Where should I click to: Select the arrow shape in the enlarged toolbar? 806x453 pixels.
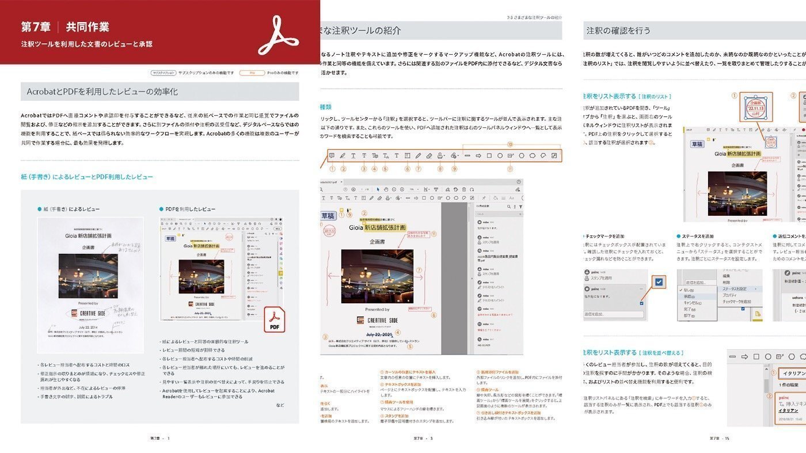pos(478,155)
